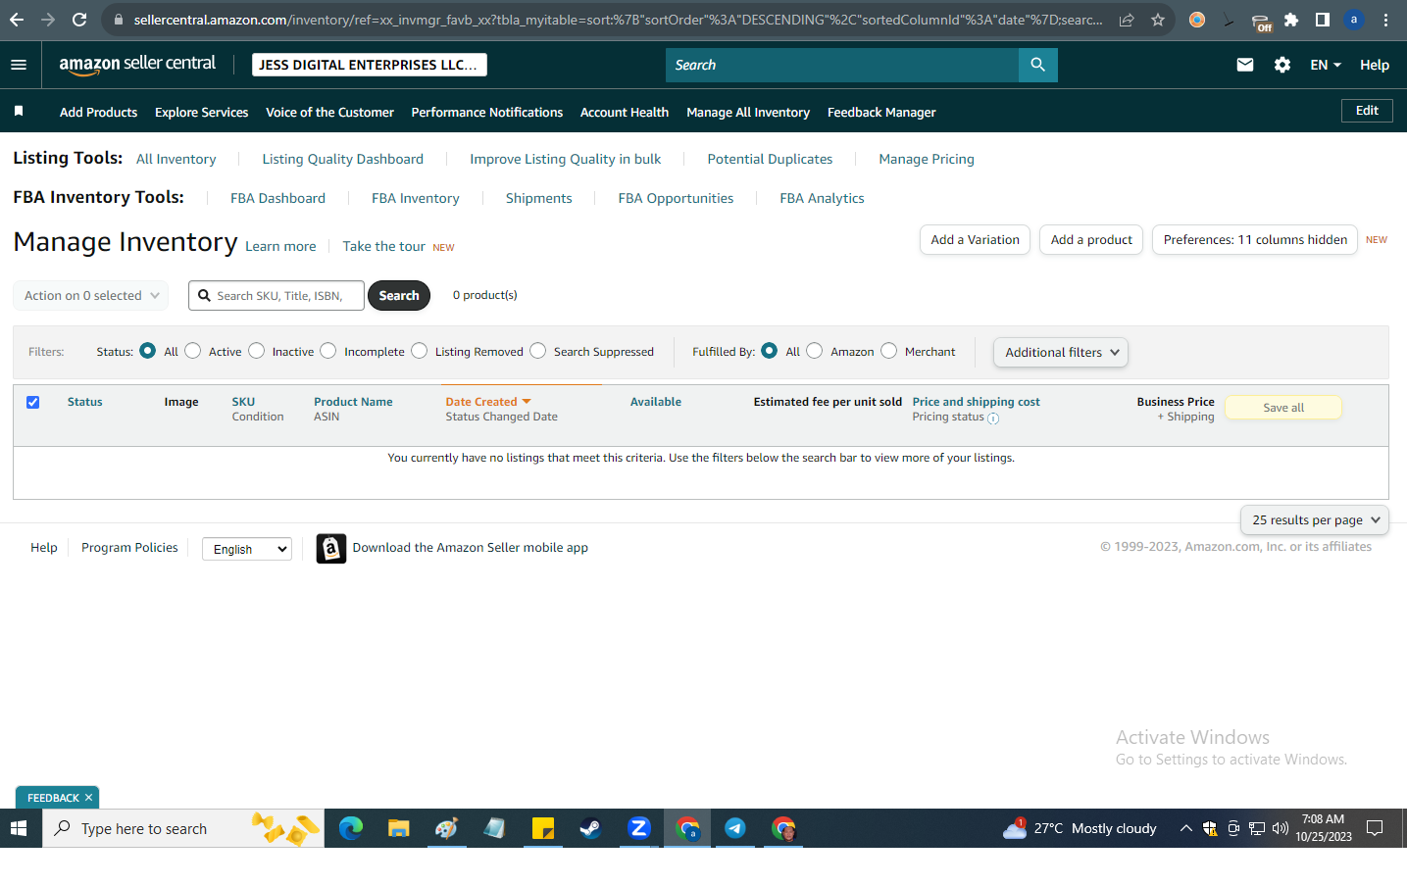1407x886 pixels.
Task: Click the Search SKU, Title, ISBN field
Action: coord(276,295)
